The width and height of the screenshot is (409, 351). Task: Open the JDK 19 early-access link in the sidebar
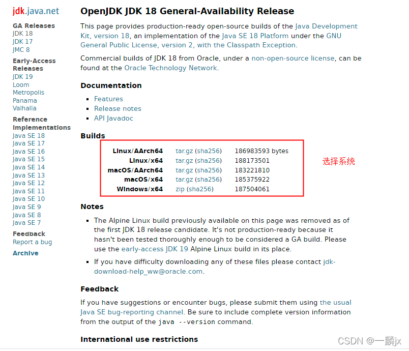tap(23, 77)
